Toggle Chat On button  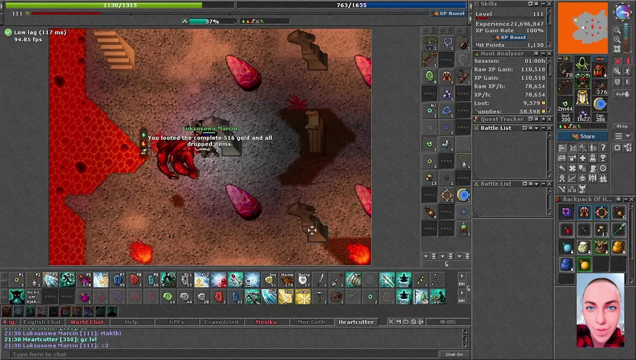pos(454,354)
